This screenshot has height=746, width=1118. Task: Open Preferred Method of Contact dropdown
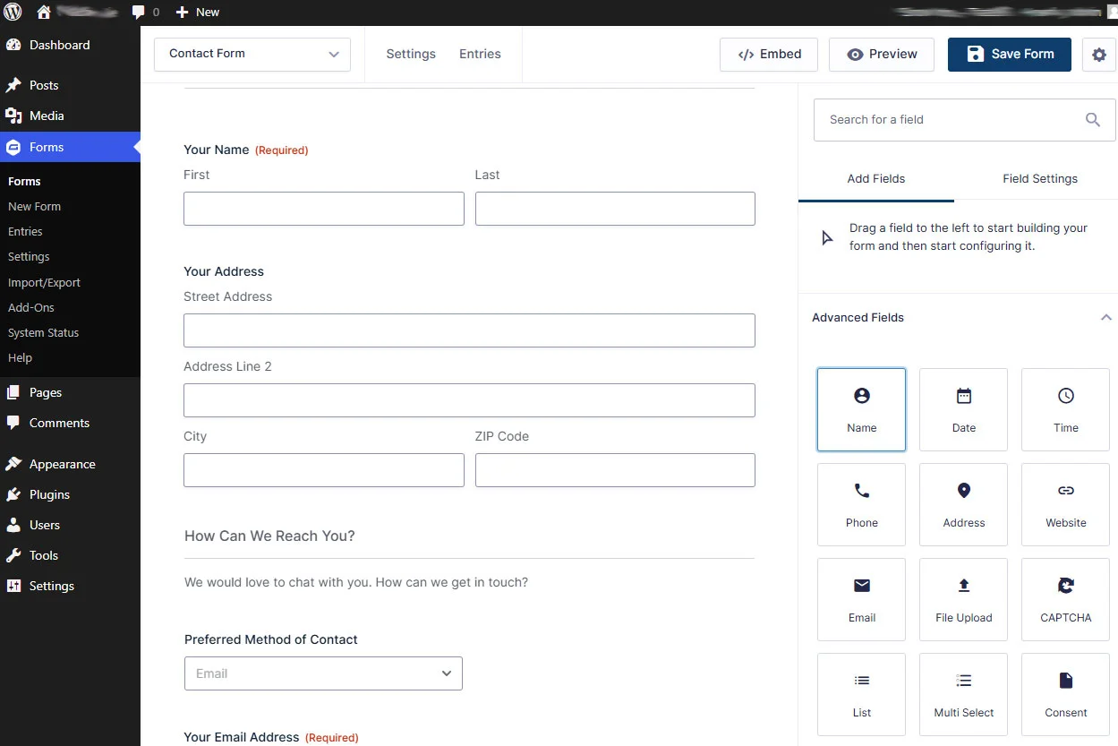323,673
